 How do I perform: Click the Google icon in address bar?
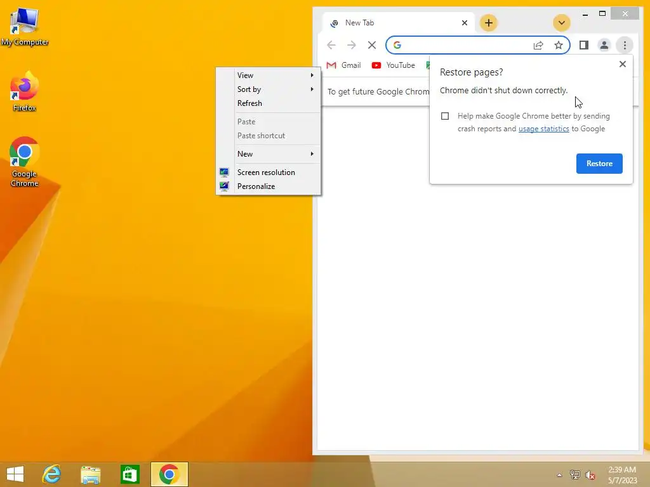(x=397, y=45)
